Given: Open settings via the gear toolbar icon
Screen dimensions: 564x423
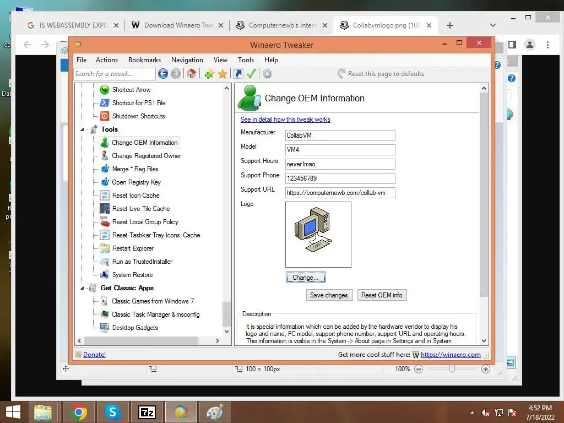Looking at the screenshot, I should point(267,74).
